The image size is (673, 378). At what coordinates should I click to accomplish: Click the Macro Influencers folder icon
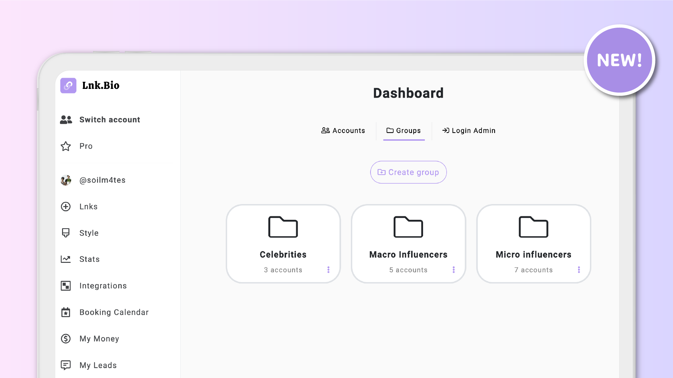[408, 227]
